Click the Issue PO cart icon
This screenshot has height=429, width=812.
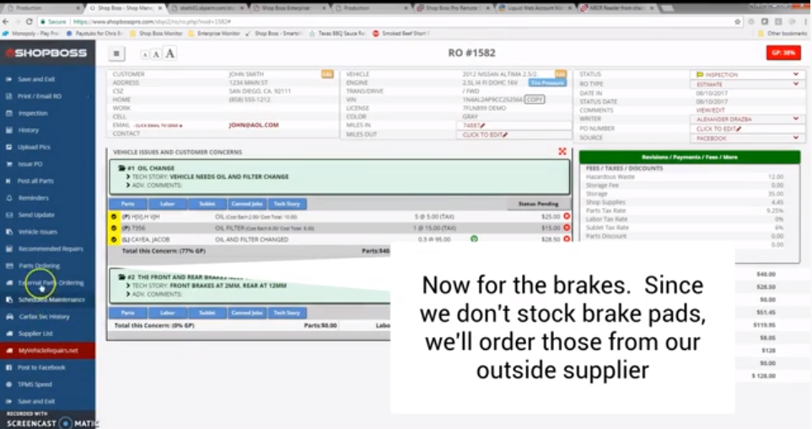pos(10,164)
